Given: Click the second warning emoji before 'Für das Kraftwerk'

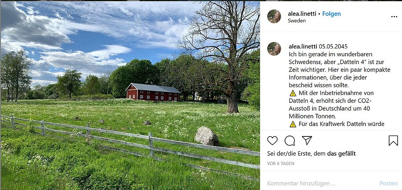Looking at the screenshot, I should pyautogui.click(x=293, y=124).
